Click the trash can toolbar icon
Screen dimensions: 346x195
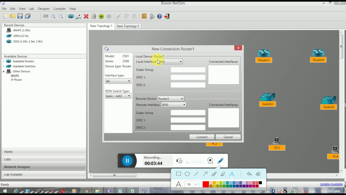click(94, 16)
